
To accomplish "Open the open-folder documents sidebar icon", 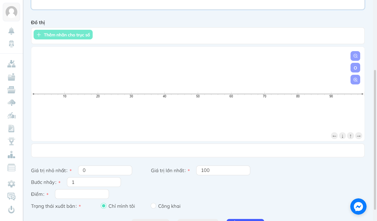I will click(x=11, y=90).
